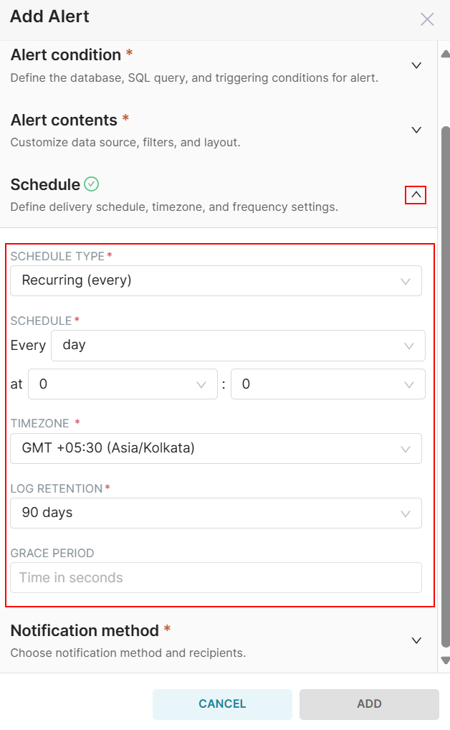
Task: Open the hour dropdown after 'at'
Action: pyautogui.click(x=123, y=384)
